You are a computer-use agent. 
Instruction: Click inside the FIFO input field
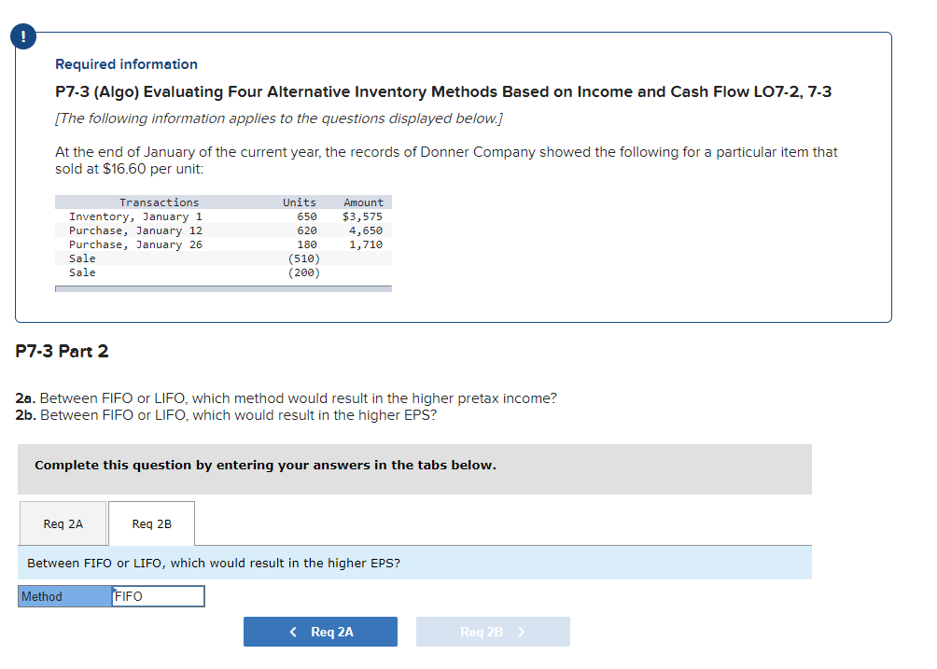158,595
